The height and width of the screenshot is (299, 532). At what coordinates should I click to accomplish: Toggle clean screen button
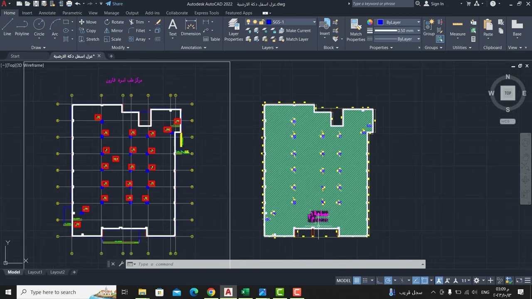pyautogui.click(x=518, y=280)
